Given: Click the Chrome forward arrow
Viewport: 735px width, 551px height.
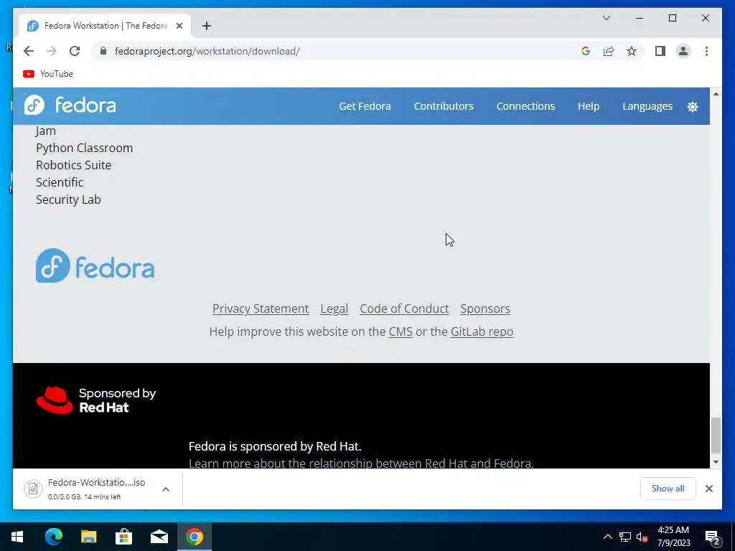Looking at the screenshot, I should [x=52, y=51].
